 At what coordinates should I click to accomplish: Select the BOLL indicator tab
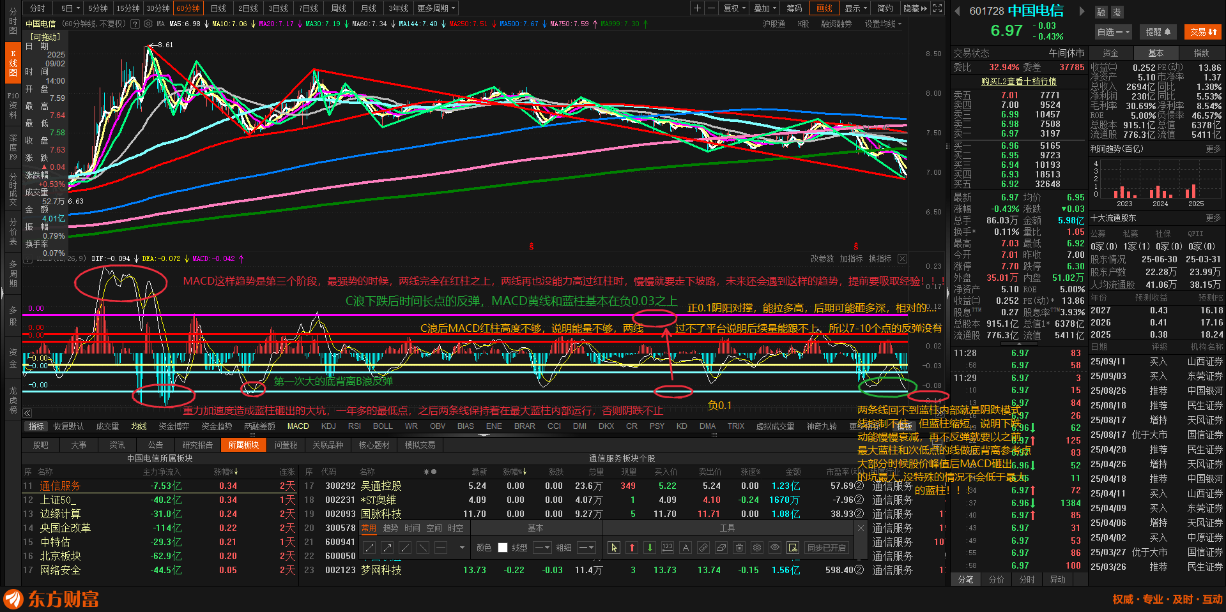(383, 426)
